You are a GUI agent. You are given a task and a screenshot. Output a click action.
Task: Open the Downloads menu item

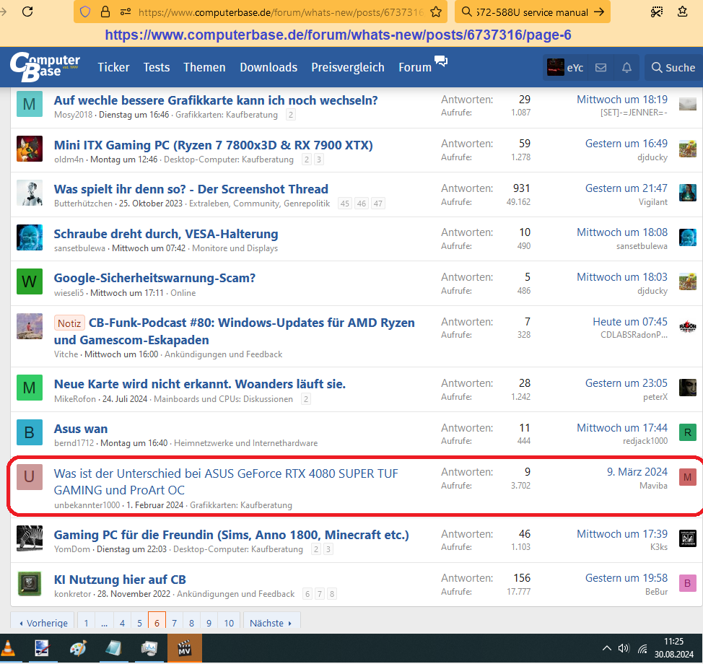(x=268, y=67)
